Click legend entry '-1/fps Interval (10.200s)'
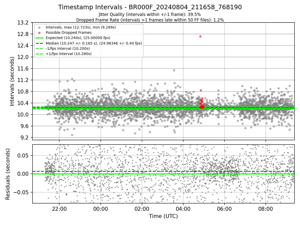300x225 pixels. [x=68, y=48]
